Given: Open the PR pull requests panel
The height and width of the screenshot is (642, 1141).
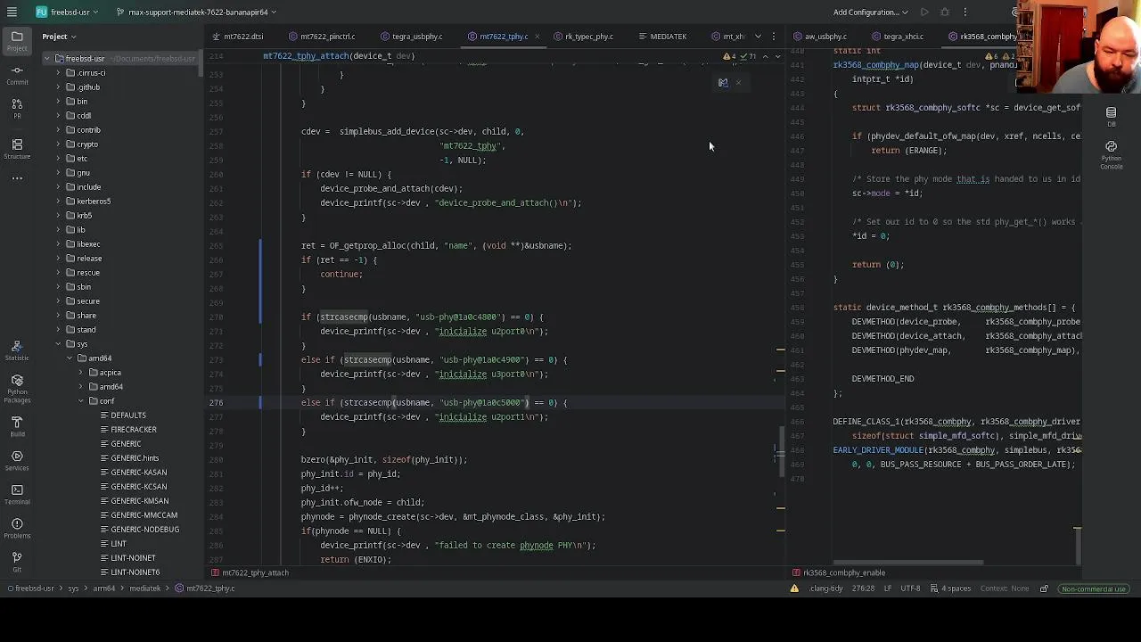Looking at the screenshot, I should coord(17,109).
